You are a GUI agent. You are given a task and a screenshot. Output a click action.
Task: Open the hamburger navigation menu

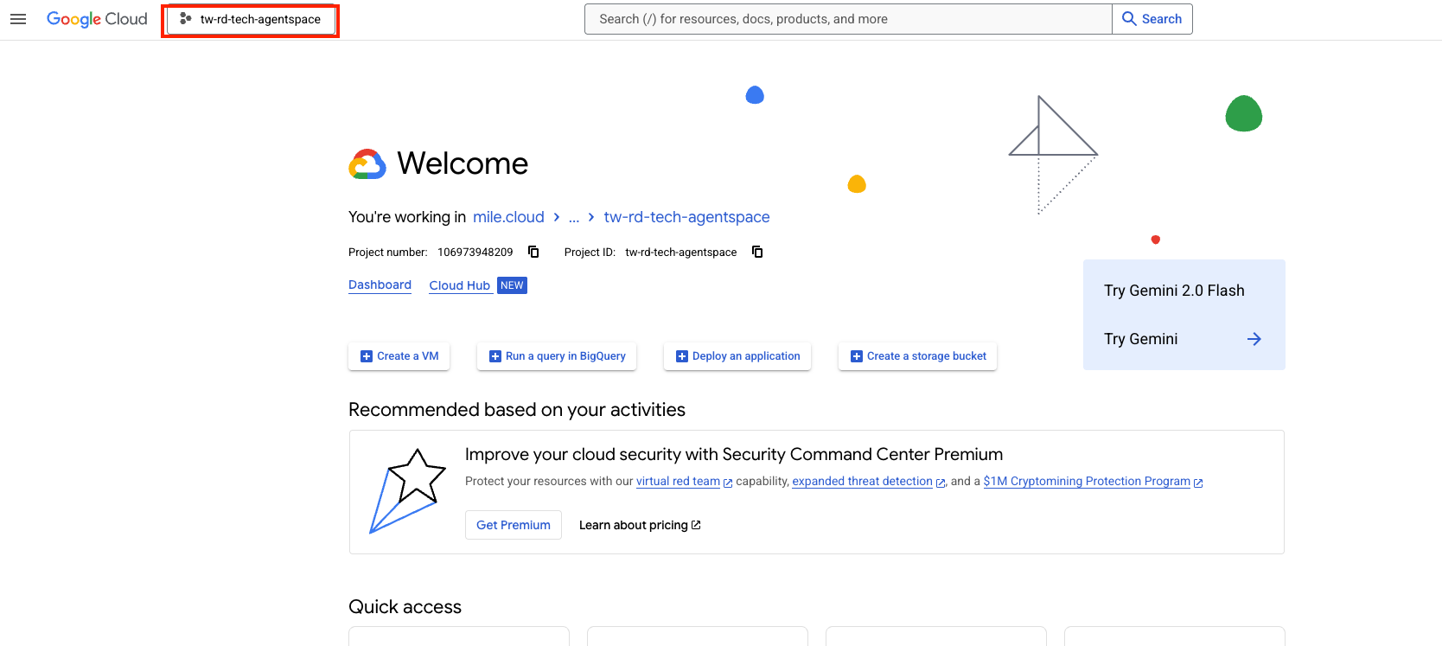point(18,19)
